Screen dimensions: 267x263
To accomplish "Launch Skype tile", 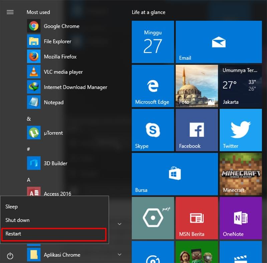I will (153, 130).
